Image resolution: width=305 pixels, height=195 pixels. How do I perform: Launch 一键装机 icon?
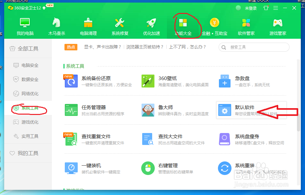pos(71,168)
